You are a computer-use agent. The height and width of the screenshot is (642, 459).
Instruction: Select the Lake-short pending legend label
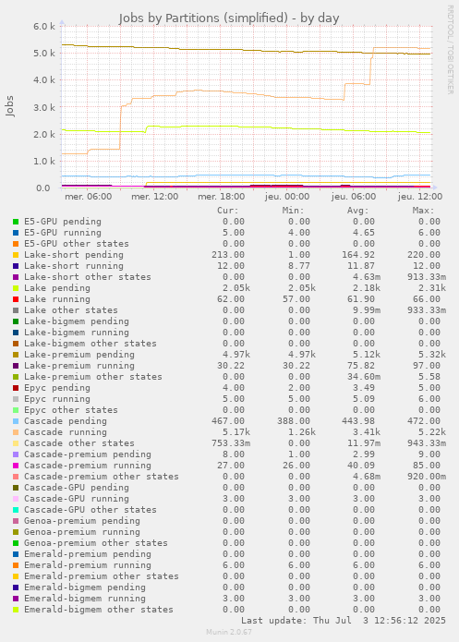pos(74,255)
